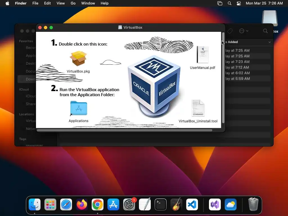The width and height of the screenshot is (288, 216).
Task: Select the row dated 6:02 AM
Action: (248, 73)
